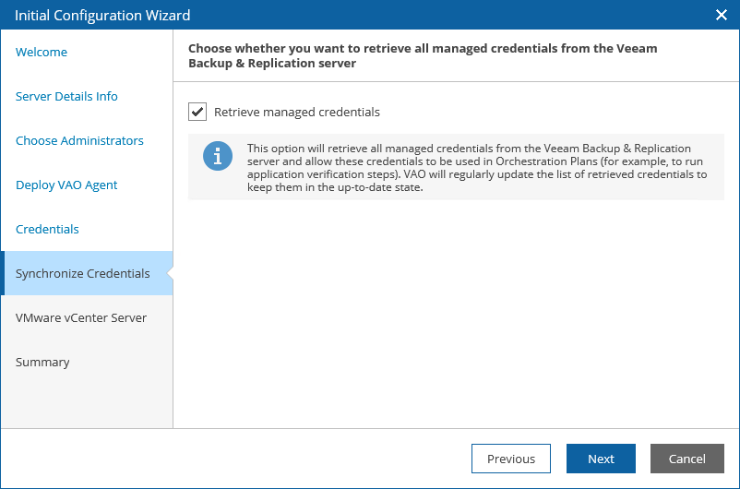Click the wizard page heading text
The width and height of the screenshot is (740, 489).
point(423,55)
